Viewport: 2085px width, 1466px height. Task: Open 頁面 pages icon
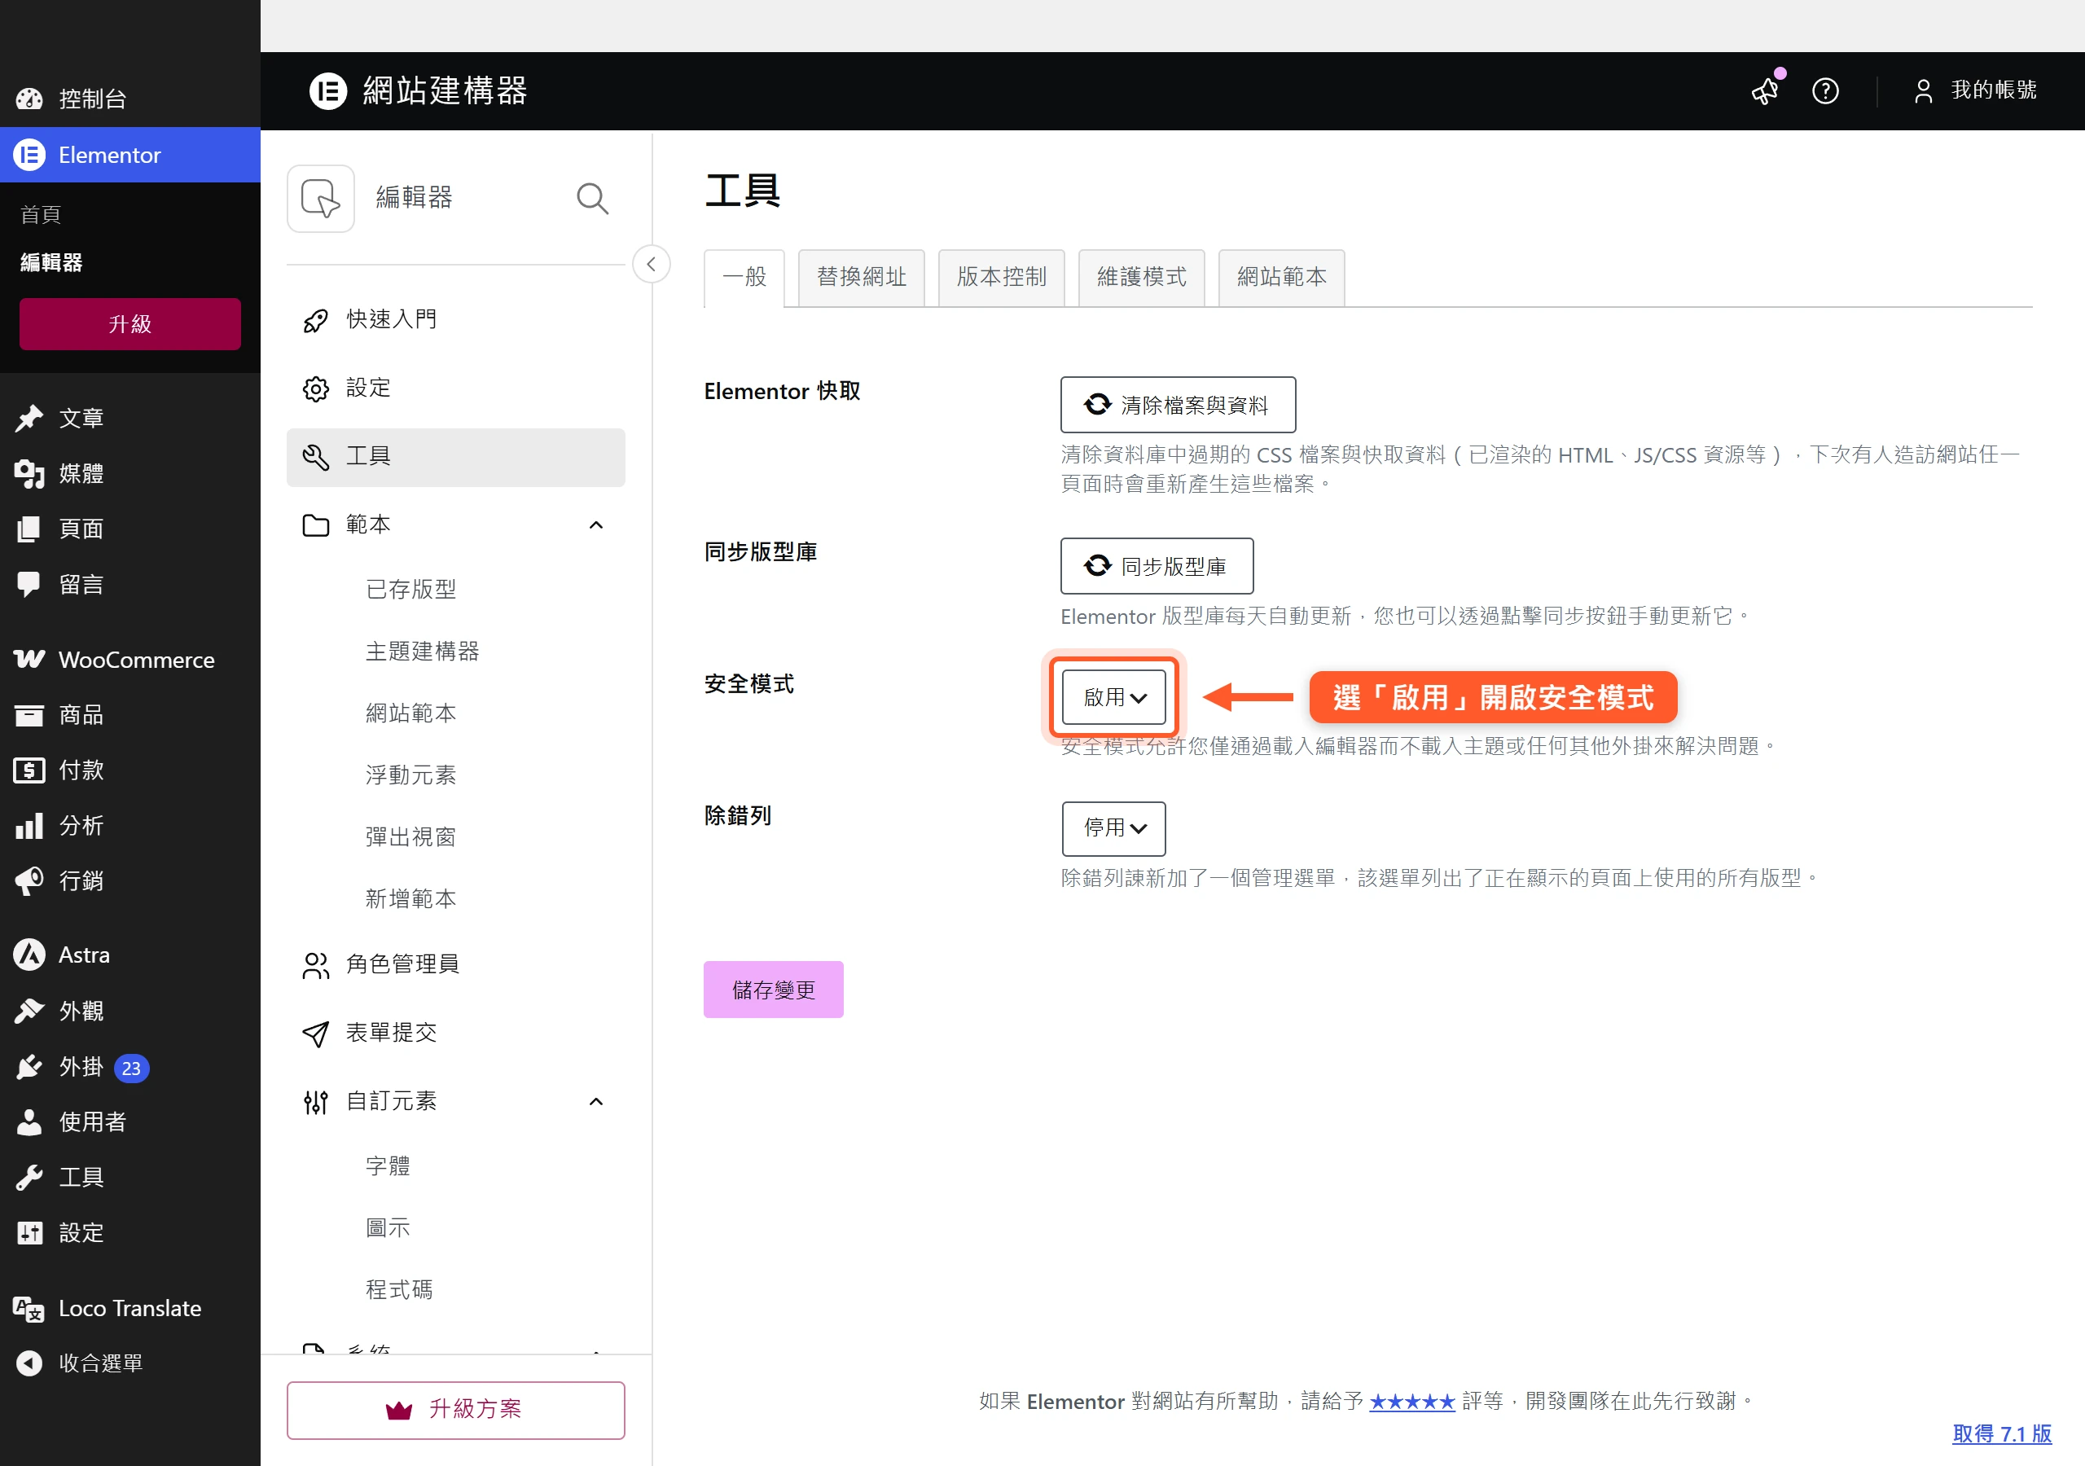click(x=29, y=529)
